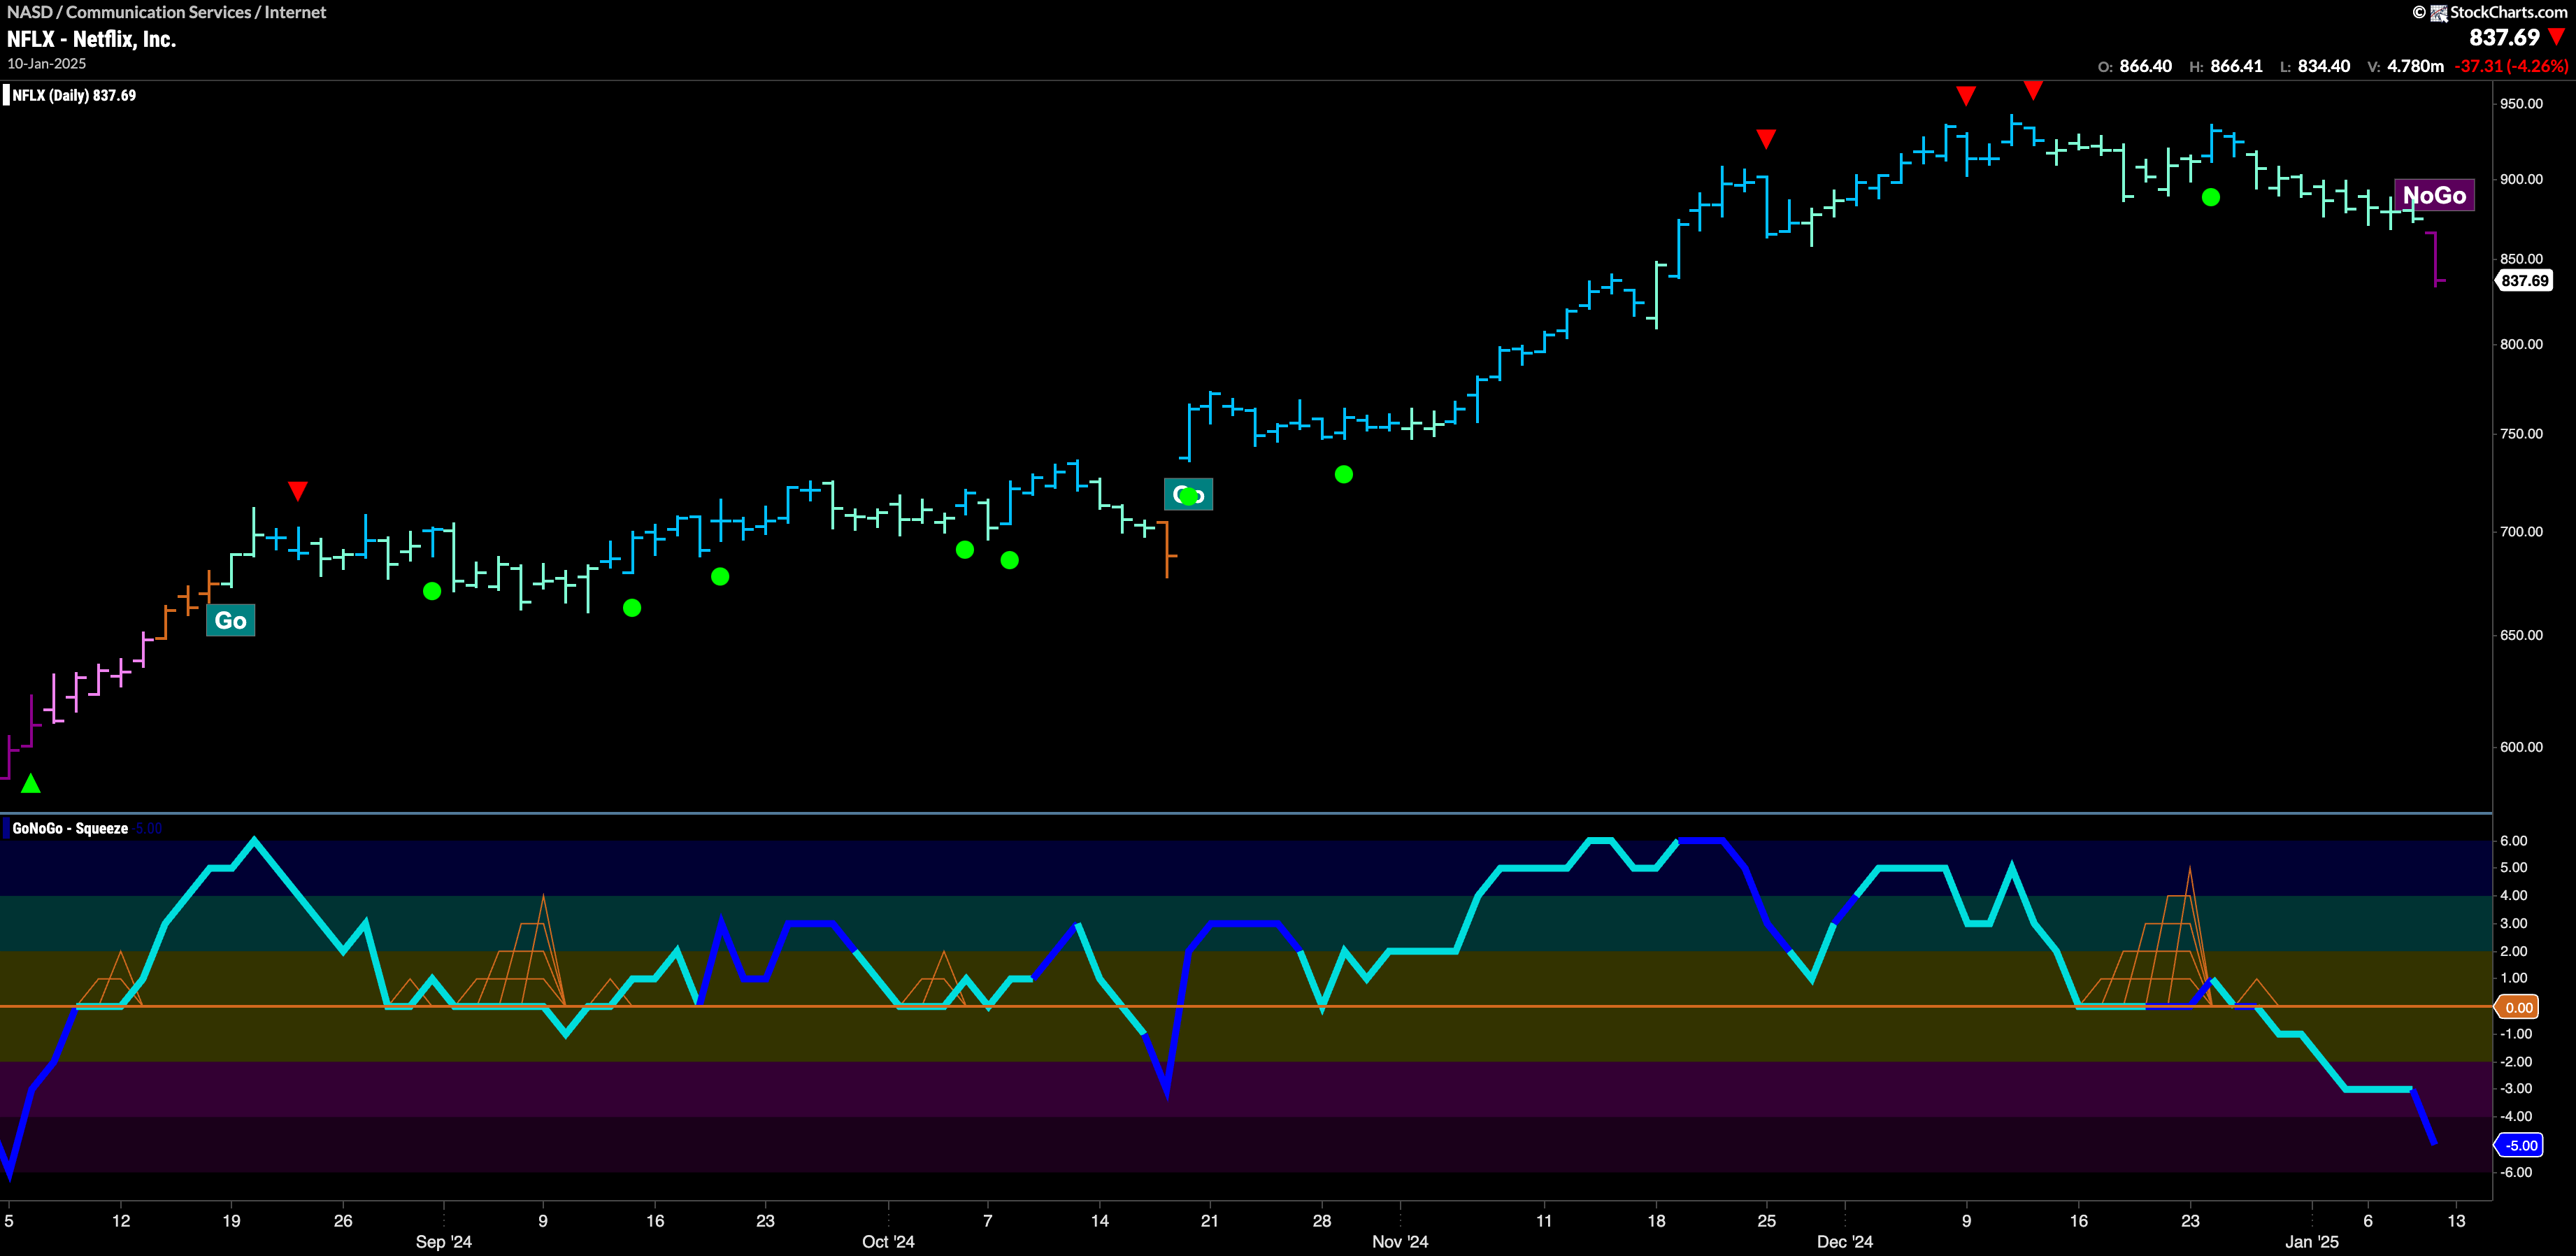Click the topmost red triangle near Dec 12
The image size is (2576, 1256).
(2033, 90)
